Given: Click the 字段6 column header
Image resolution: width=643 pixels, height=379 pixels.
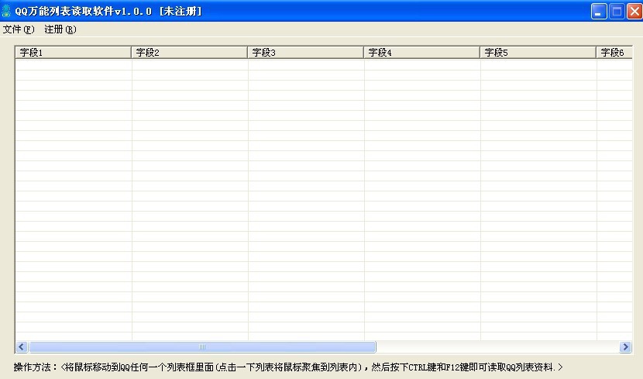Looking at the screenshot, I should [614, 53].
